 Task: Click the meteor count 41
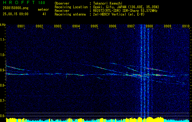44,14
